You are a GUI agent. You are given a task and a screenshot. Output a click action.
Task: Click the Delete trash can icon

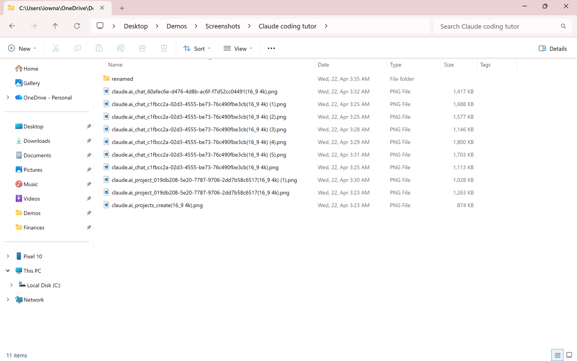[x=164, y=48]
